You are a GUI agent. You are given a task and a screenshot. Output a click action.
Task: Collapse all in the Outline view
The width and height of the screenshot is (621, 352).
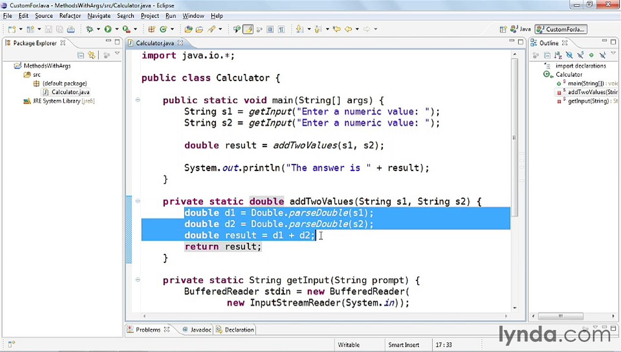(x=547, y=55)
